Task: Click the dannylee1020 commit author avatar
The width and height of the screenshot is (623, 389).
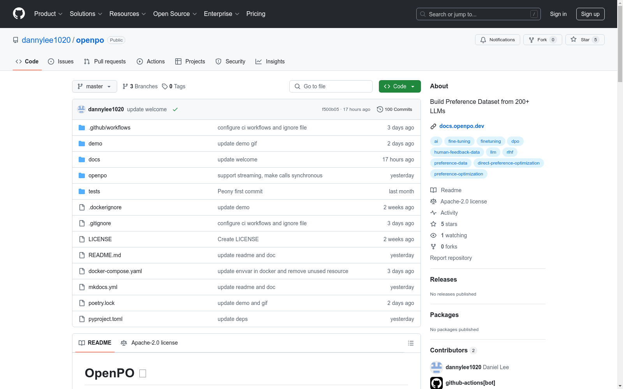Action: point(81,109)
